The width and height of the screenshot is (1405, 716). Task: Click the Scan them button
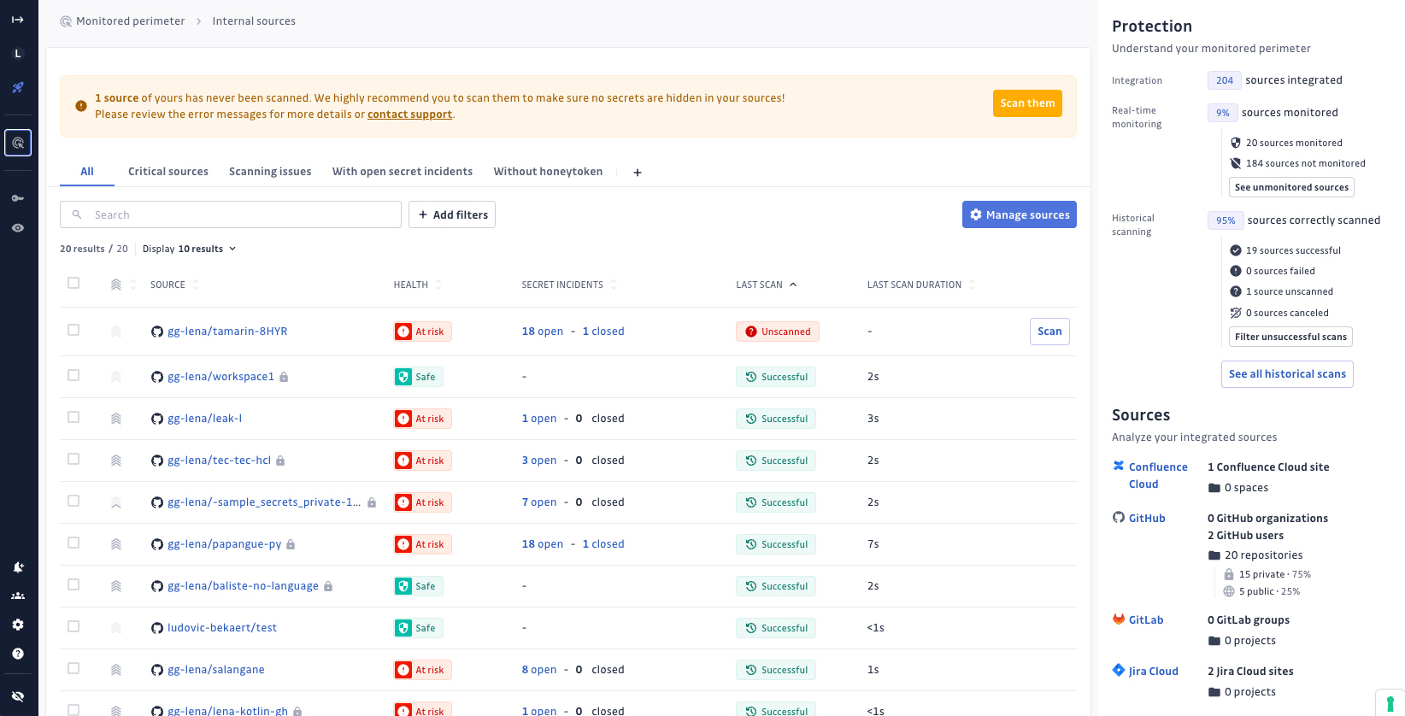pyautogui.click(x=1027, y=103)
